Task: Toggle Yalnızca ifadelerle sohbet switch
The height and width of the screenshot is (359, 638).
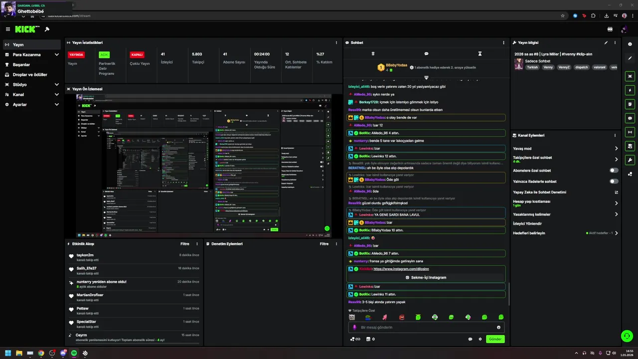Action: (x=614, y=181)
